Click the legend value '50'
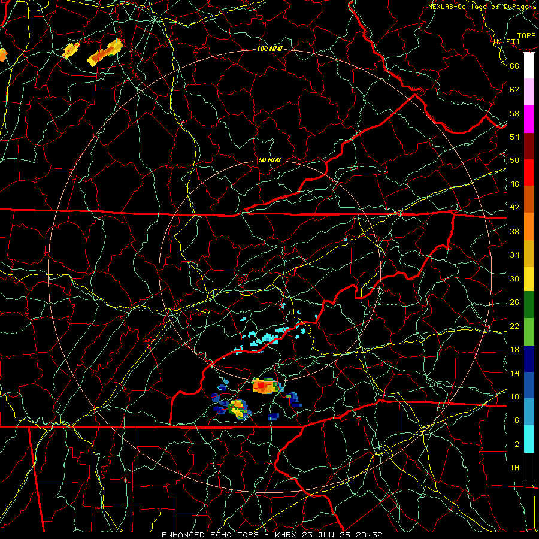This screenshot has width=539, height=539. pyautogui.click(x=514, y=160)
